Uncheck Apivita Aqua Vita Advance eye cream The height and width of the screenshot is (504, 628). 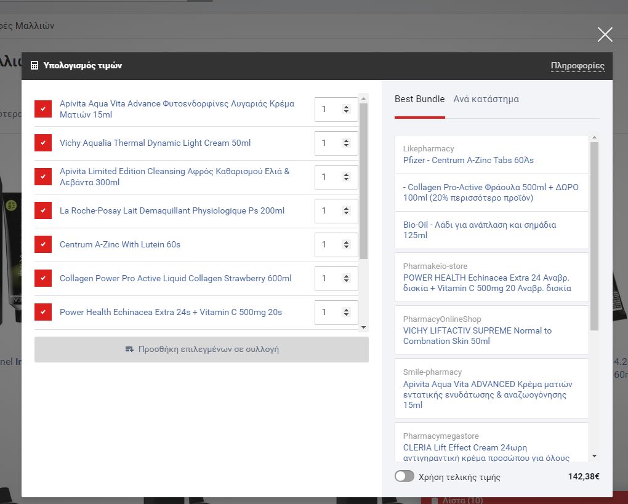(43, 109)
